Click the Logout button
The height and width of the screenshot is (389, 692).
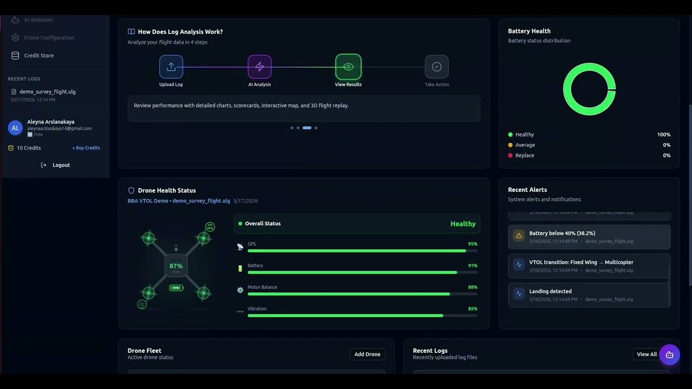55,165
